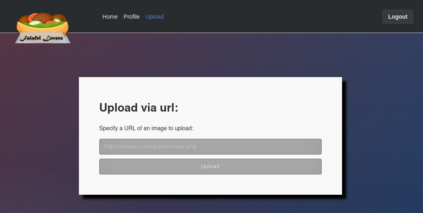Submit with the wide gray Upload button

pos(210,166)
